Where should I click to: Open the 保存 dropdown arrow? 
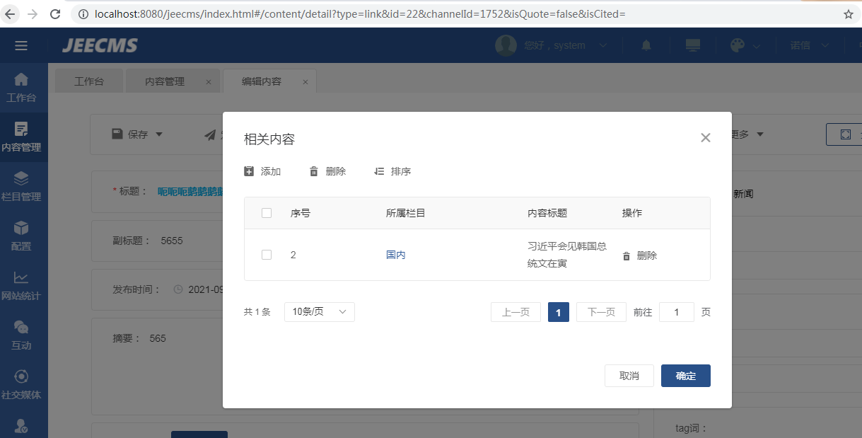pos(159,134)
